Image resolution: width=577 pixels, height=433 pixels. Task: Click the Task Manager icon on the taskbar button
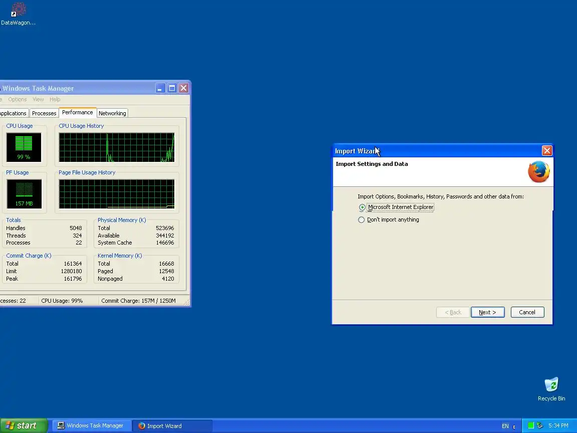(61, 425)
